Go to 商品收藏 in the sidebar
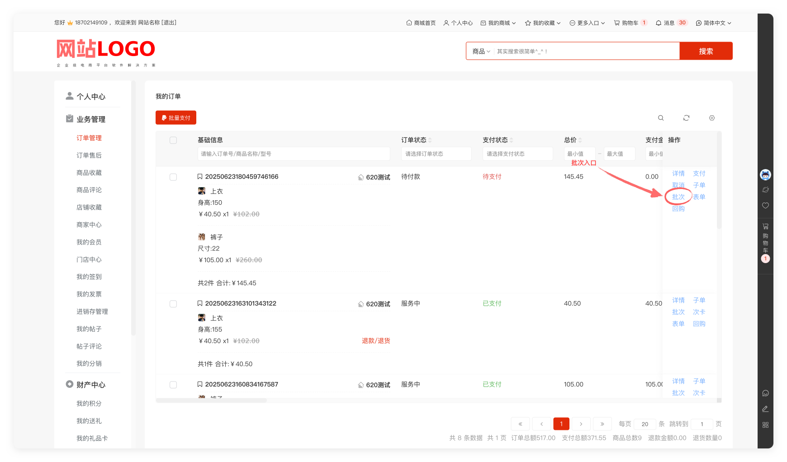The height and width of the screenshot is (462, 787). [x=89, y=173]
